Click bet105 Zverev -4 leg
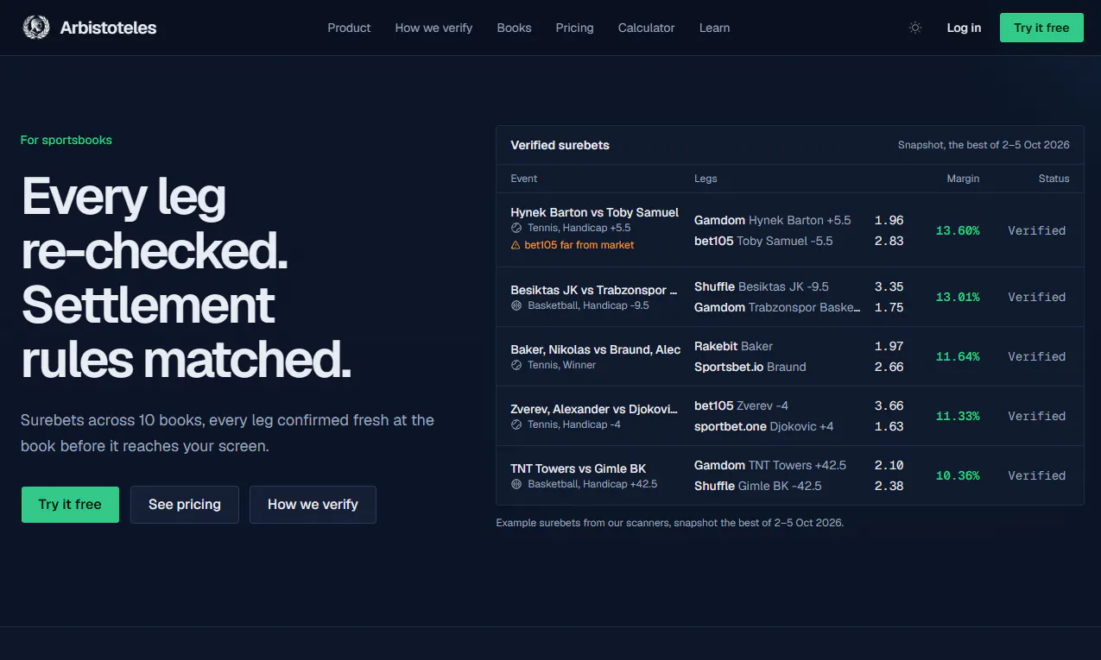This screenshot has height=660, width=1101. coord(741,405)
